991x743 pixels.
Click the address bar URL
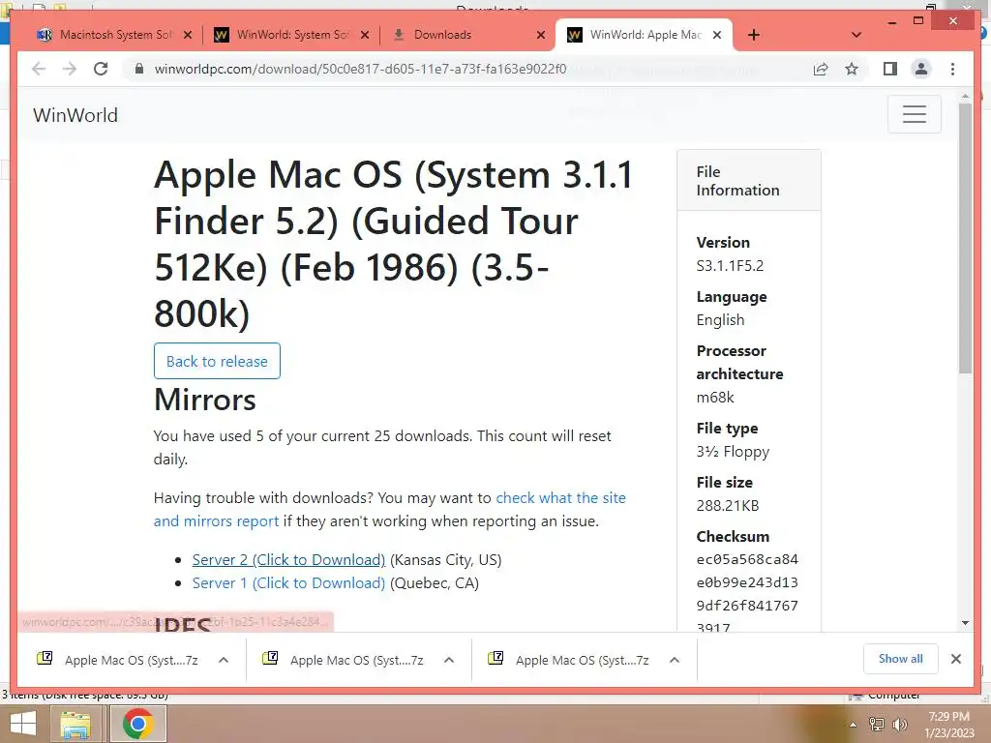[360, 69]
